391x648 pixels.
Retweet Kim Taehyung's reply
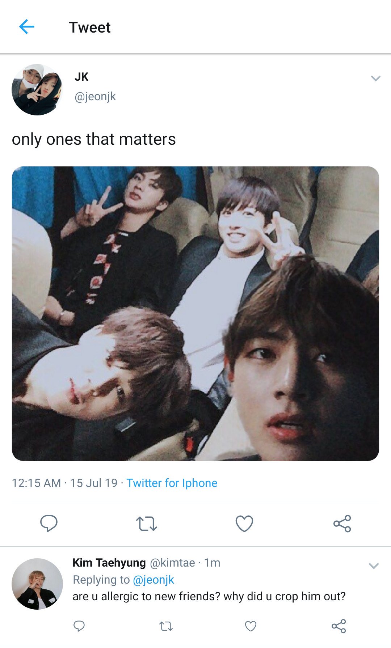click(166, 626)
